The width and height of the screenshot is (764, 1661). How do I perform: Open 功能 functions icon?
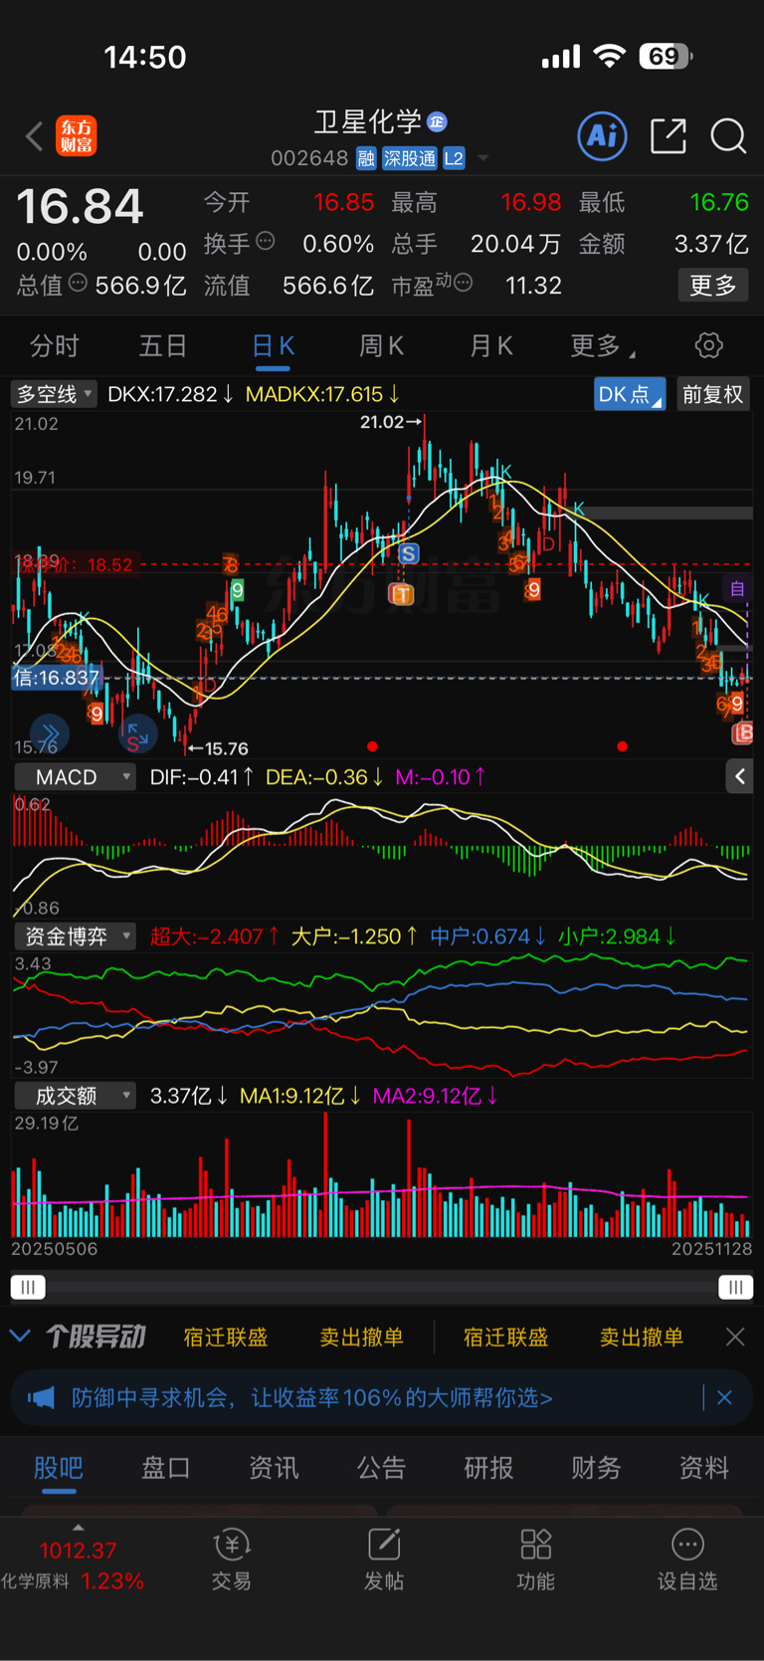(x=535, y=1559)
